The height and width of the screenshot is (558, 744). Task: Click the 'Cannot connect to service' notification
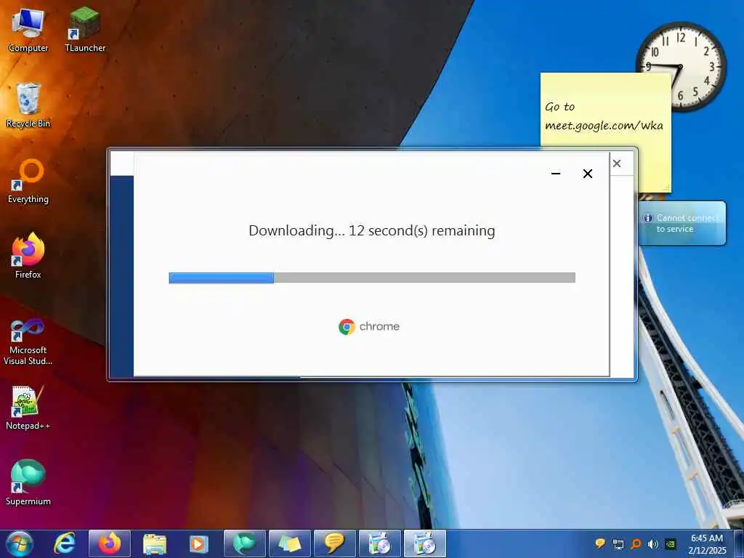(x=682, y=223)
